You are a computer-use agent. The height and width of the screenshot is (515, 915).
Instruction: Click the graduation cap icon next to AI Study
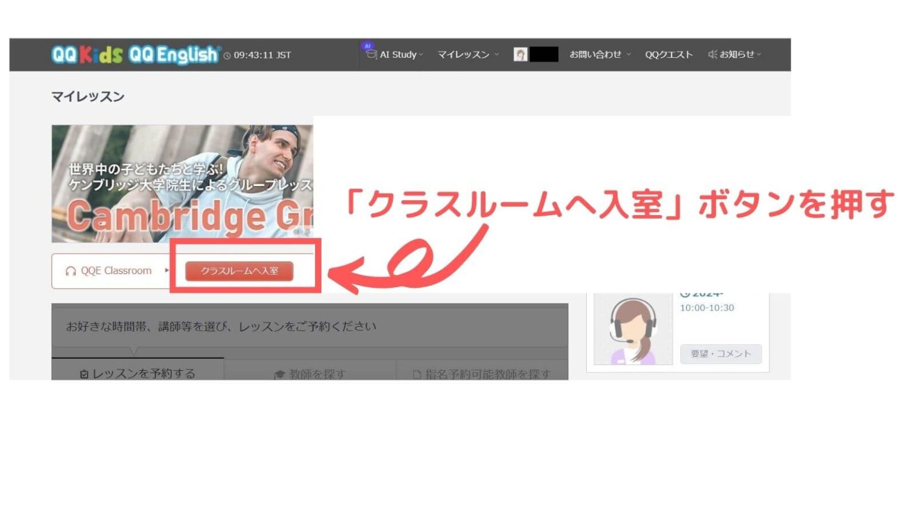click(371, 55)
